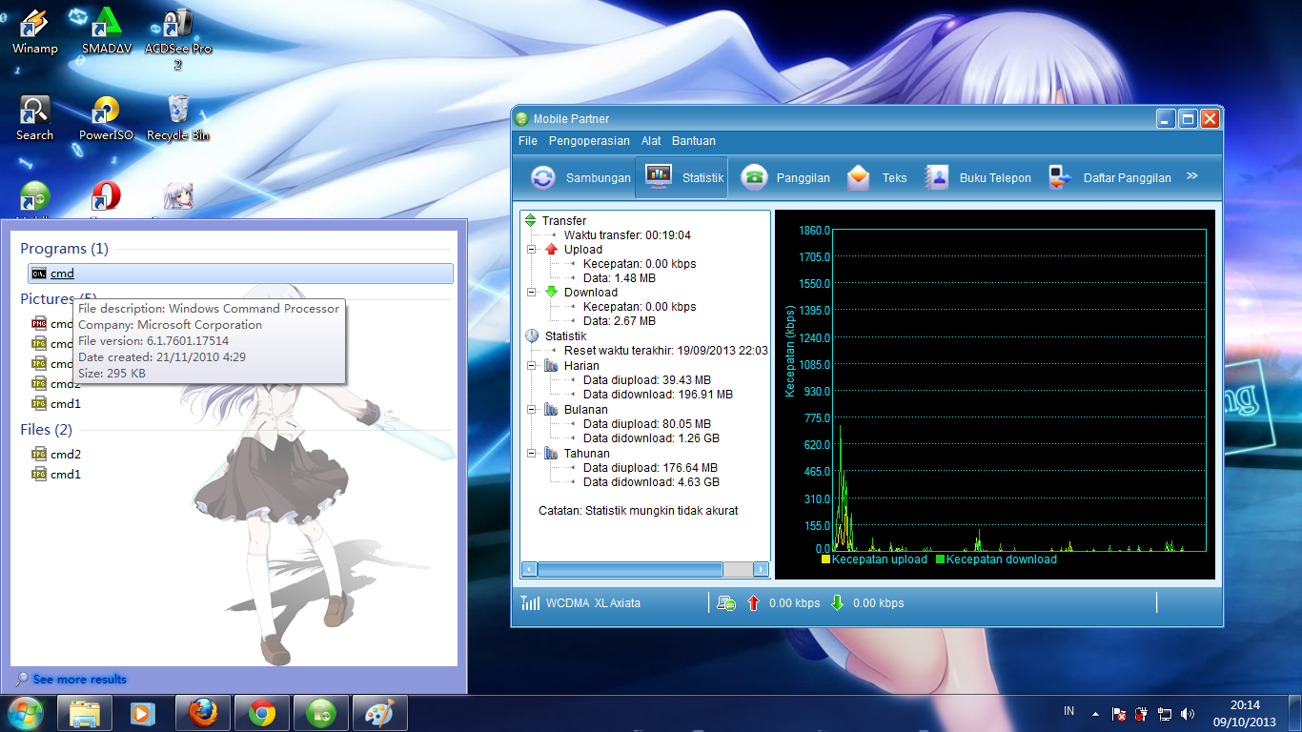Open the Winamp desktop shortcut
The image size is (1302, 732).
(x=35, y=30)
